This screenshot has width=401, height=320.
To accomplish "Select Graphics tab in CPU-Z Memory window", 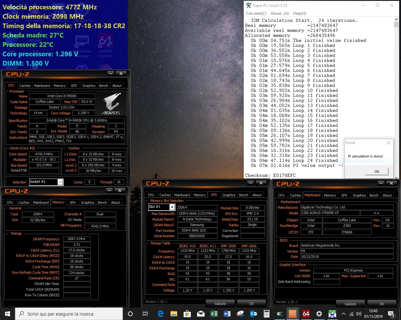I will point(88,202).
